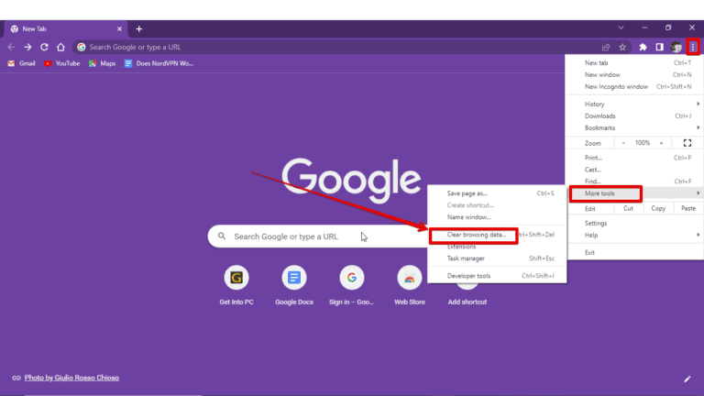
Task: Open the Google Docs shortcut
Action: (x=294, y=285)
